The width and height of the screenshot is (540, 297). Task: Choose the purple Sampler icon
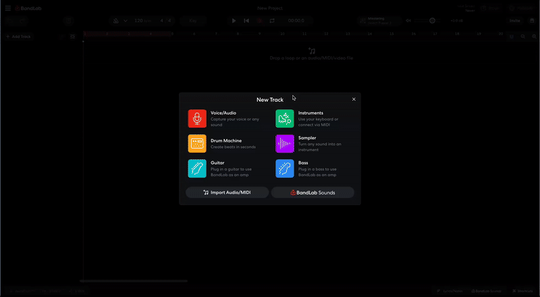click(x=284, y=143)
